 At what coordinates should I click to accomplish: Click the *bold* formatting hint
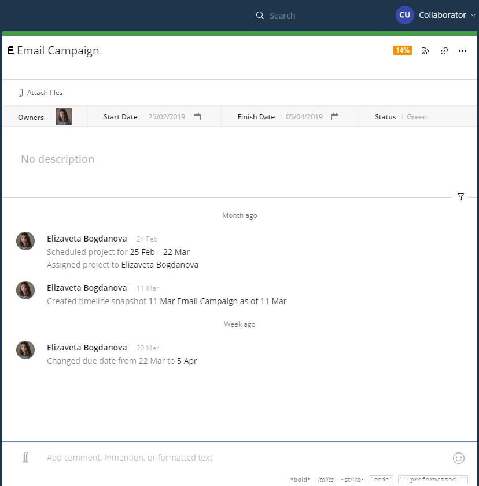(300, 480)
